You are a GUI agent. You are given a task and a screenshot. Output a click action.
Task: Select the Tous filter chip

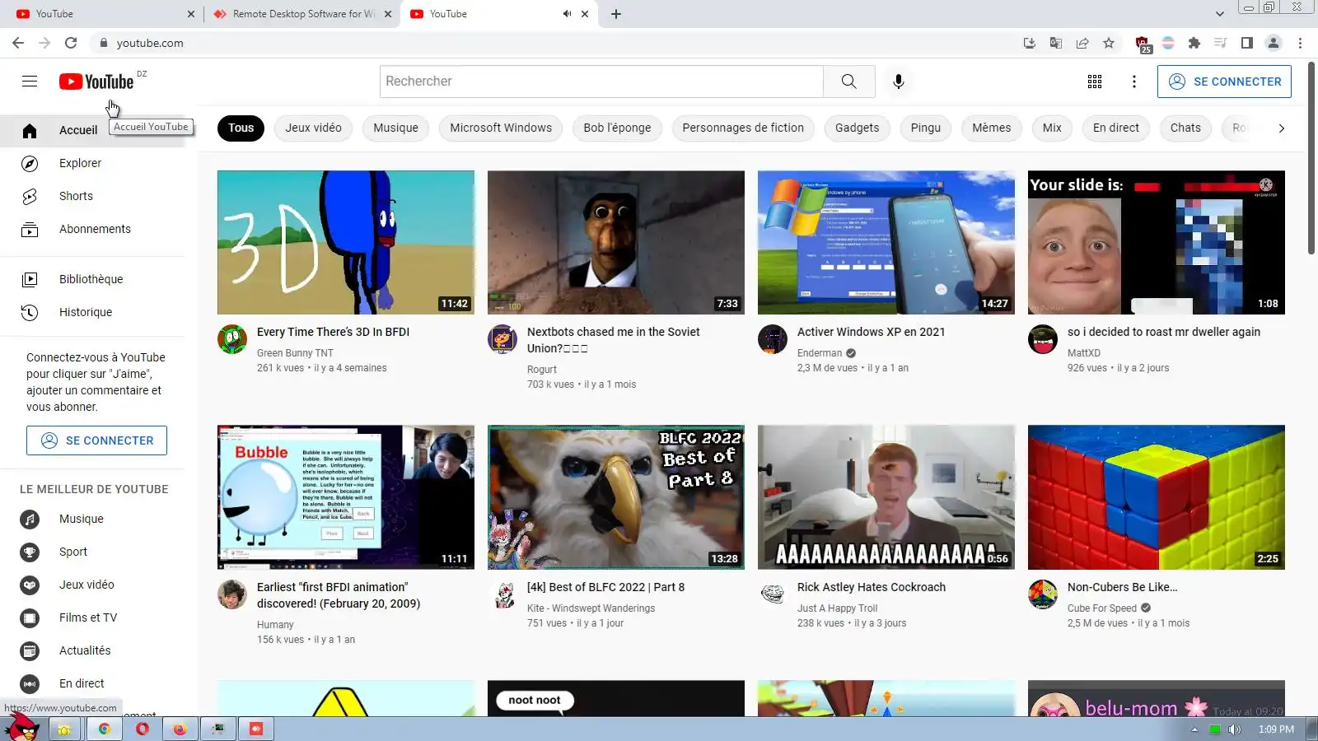(241, 128)
